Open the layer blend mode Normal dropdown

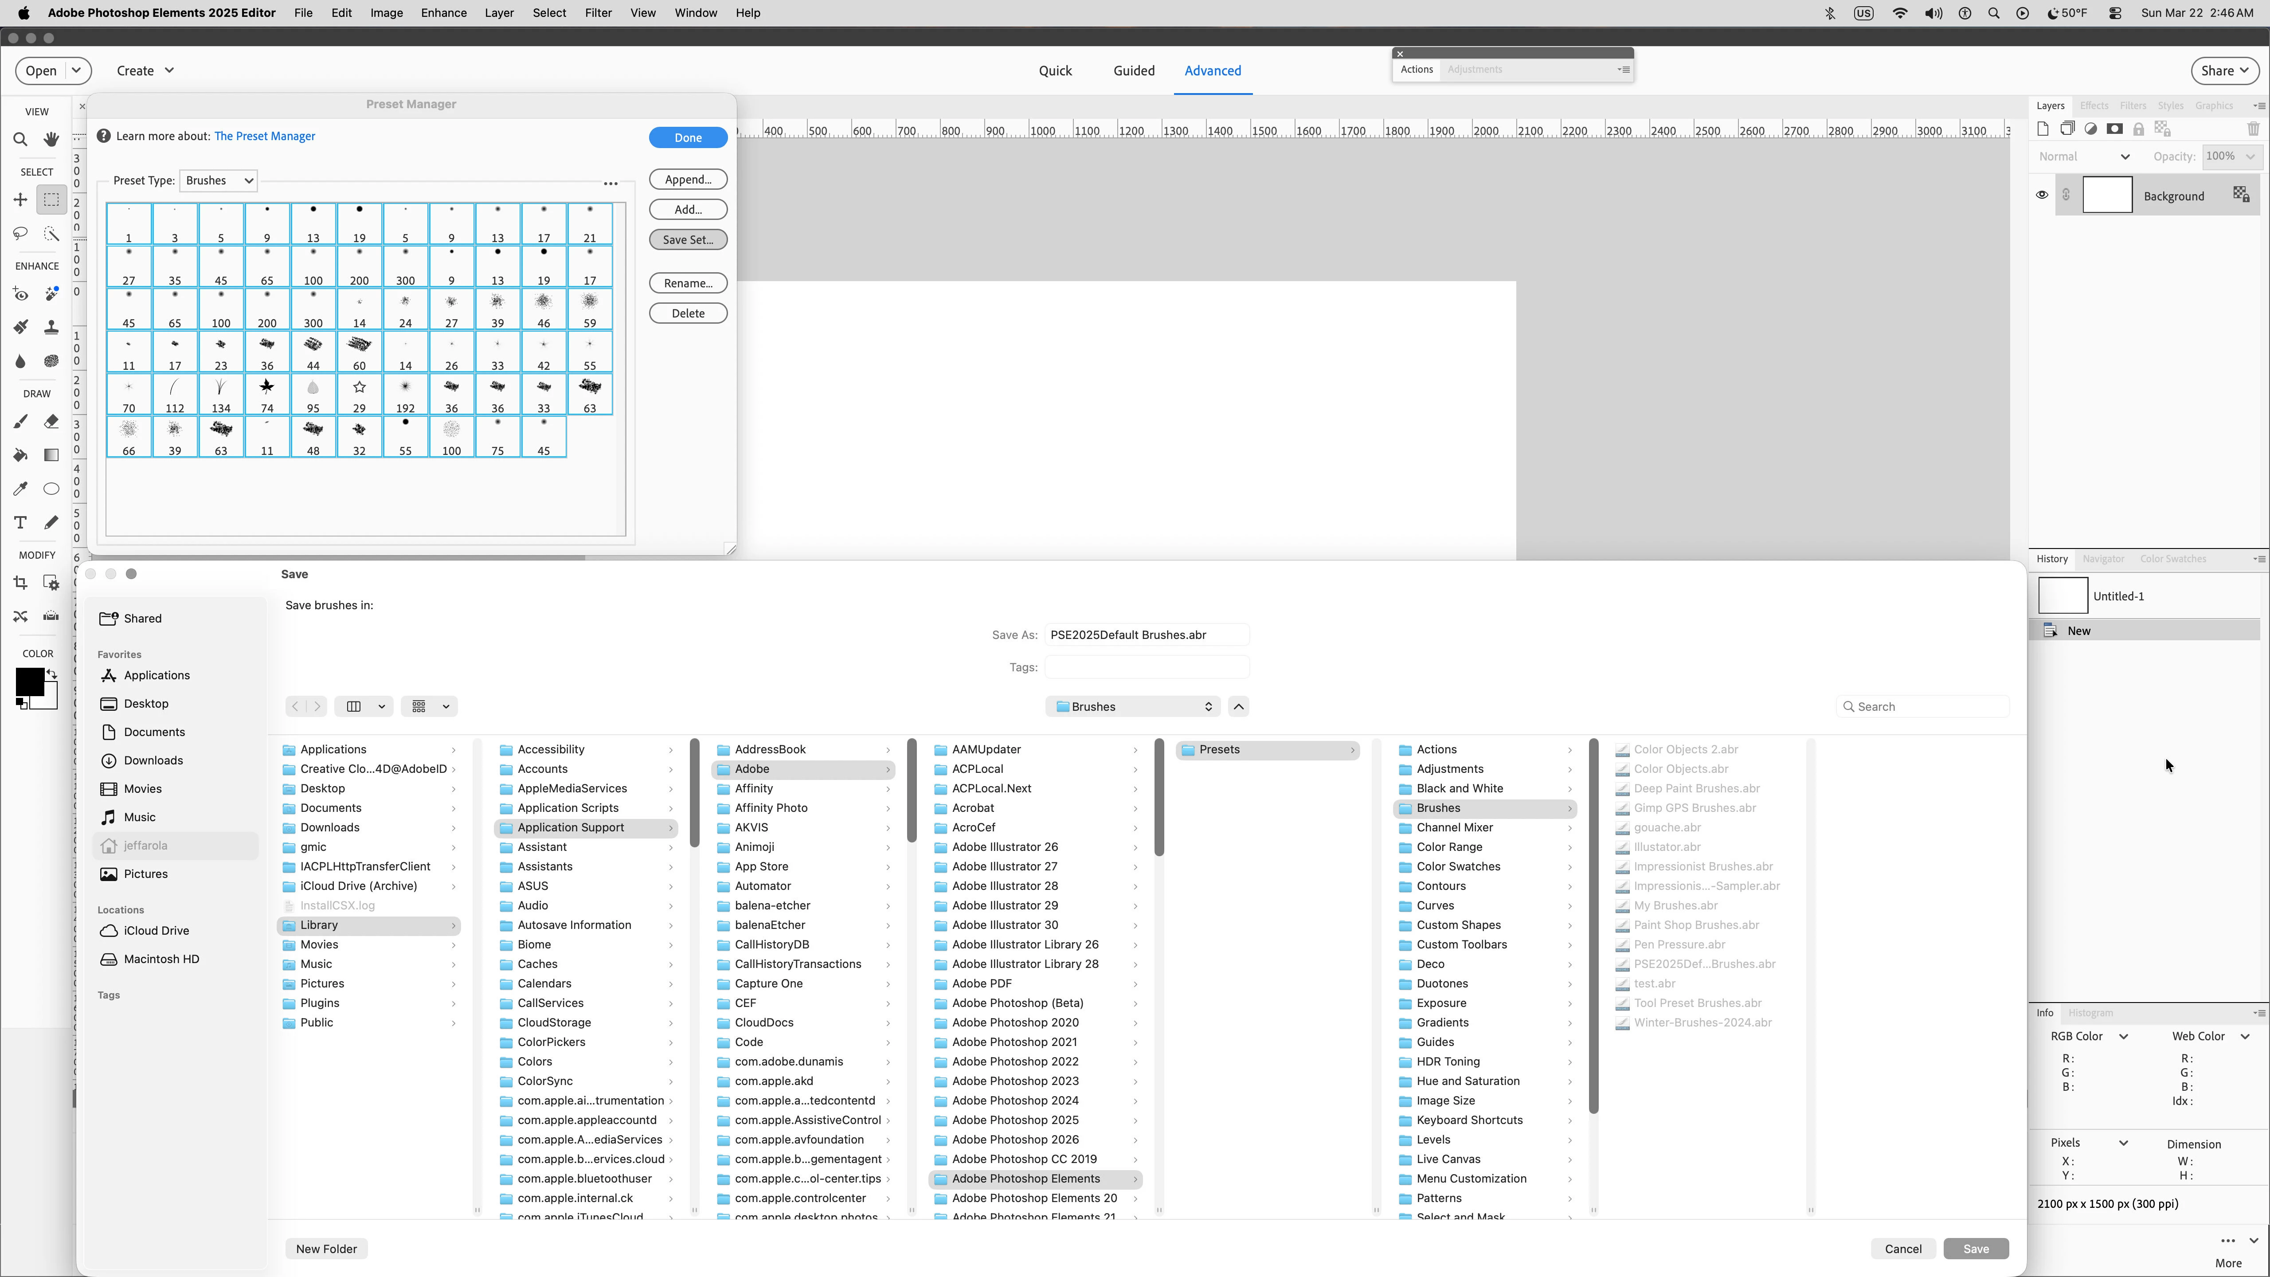coord(2083,156)
